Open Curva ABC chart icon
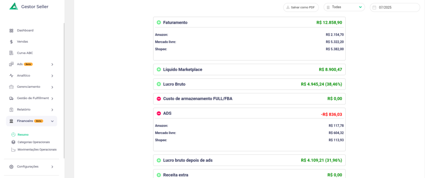The width and height of the screenshot is (425, 178). (11, 53)
